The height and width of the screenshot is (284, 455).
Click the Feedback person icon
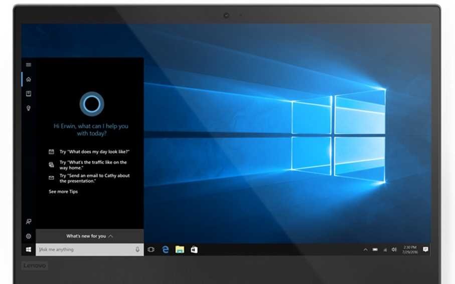point(29,222)
